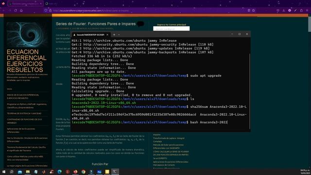This screenshot has height=175, width=311.
Task: Open 'Aplicaciones de las Ecuaciones Diferenciales' sidebar link
Action: click(21, 130)
